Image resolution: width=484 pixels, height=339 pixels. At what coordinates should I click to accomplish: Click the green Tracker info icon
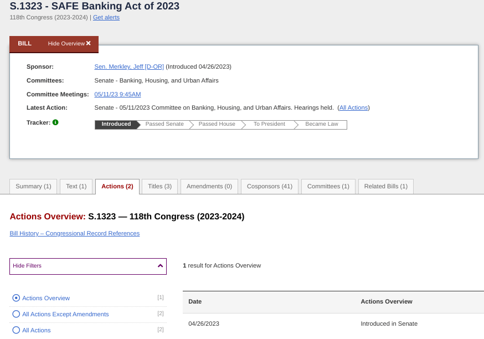(x=55, y=122)
